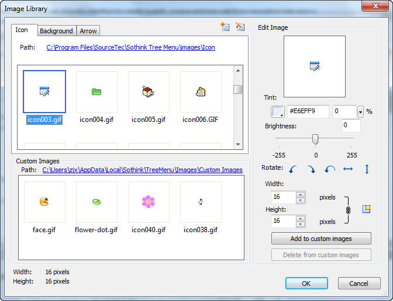Open the tint percentage dropdown arrow
The width and height of the screenshot is (393, 301).
[x=360, y=111]
